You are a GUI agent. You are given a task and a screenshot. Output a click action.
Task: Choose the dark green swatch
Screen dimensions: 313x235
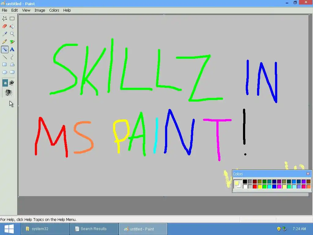click(x=264, y=182)
